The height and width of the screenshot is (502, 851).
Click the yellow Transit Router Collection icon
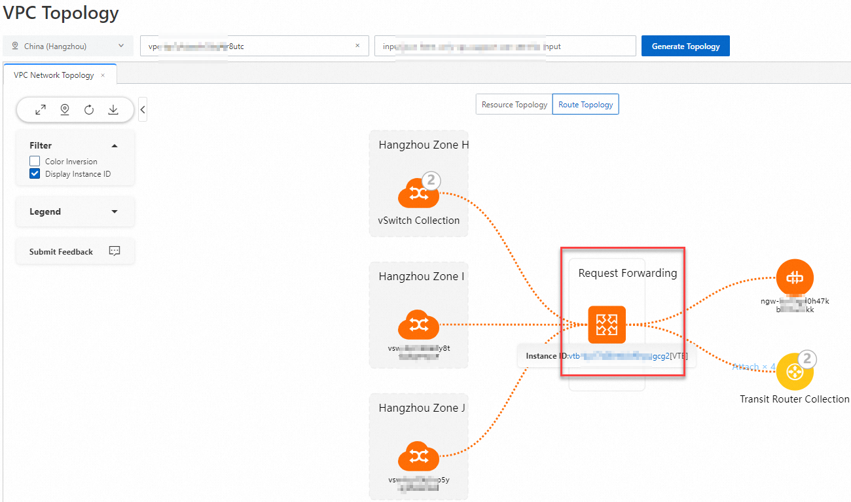pos(795,372)
